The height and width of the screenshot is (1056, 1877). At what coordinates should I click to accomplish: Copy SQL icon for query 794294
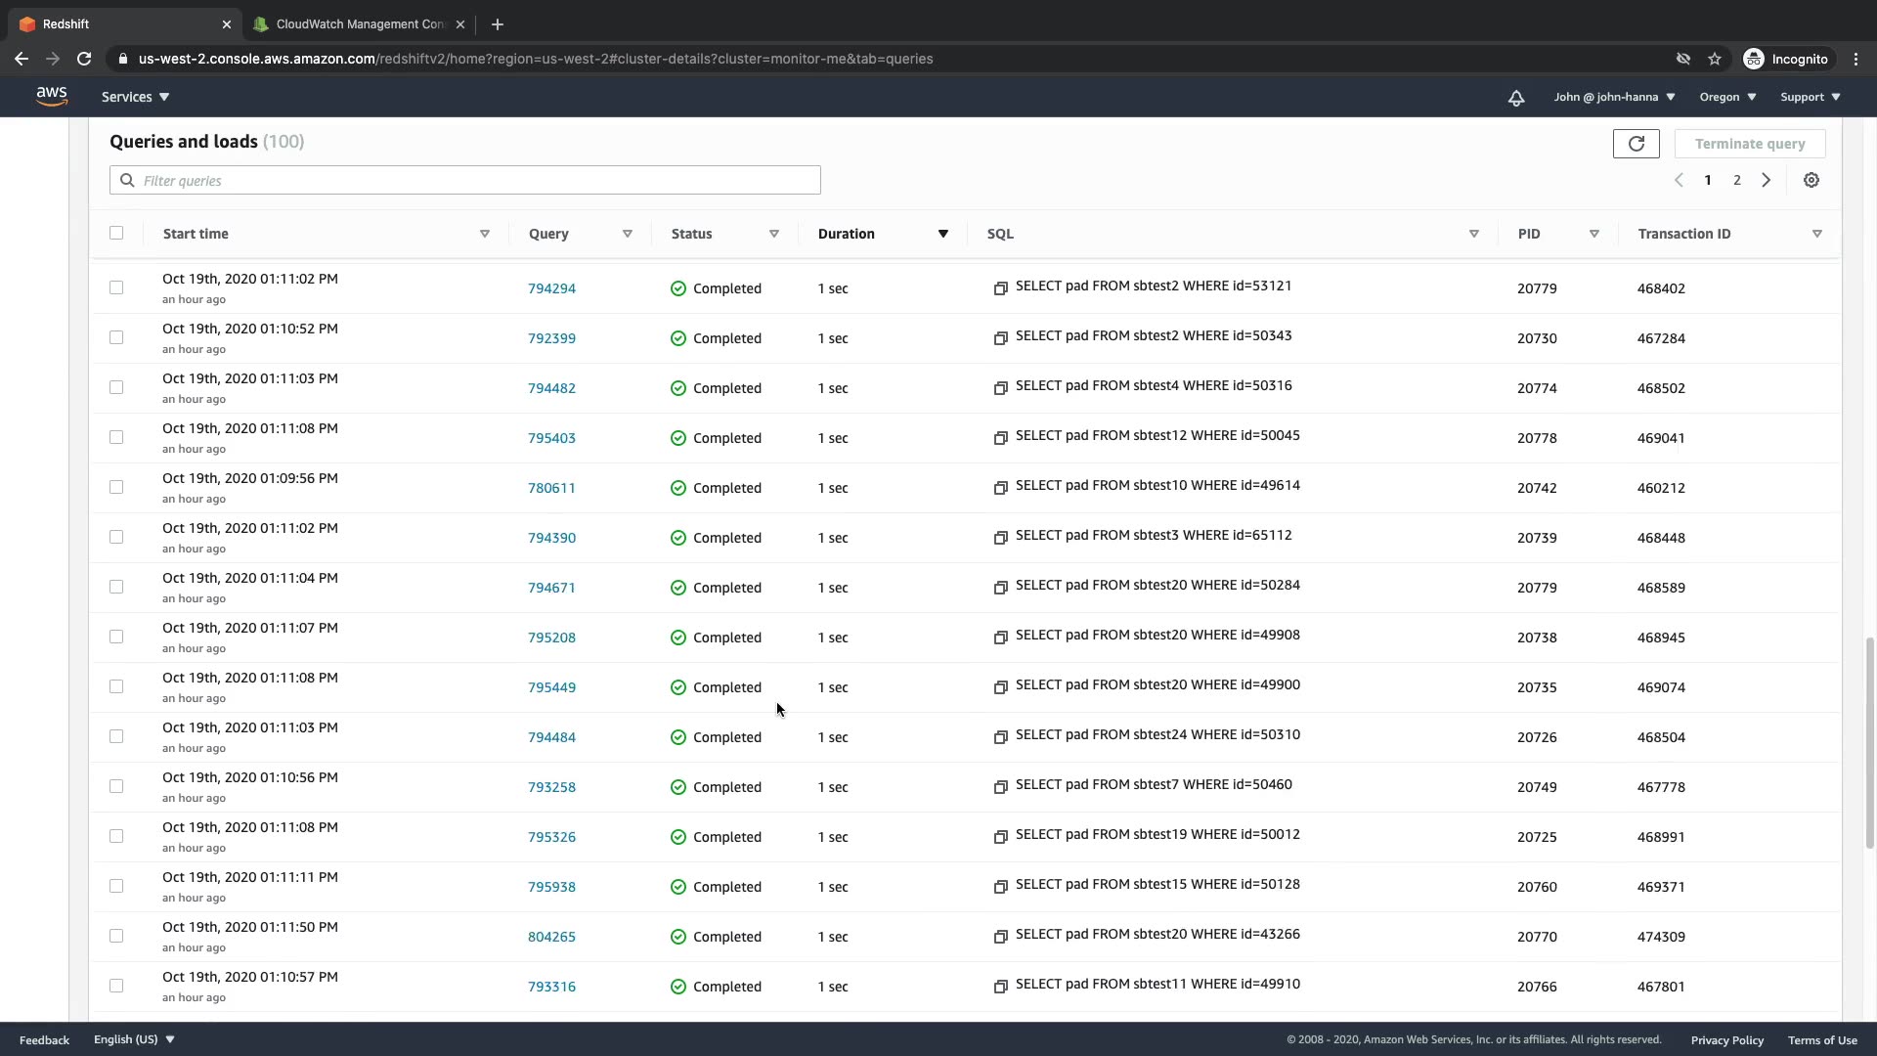tap(1000, 288)
